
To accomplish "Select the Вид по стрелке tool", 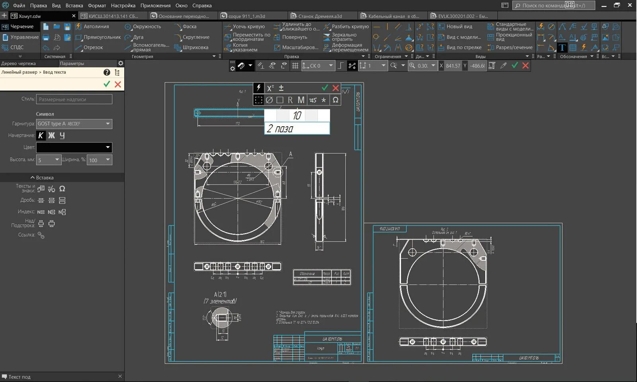I will point(460,47).
